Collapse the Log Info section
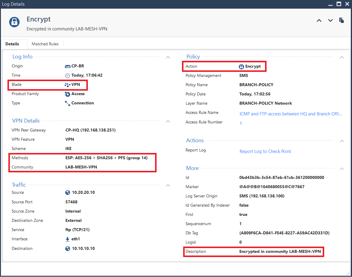352x277 pixels. [168, 57]
